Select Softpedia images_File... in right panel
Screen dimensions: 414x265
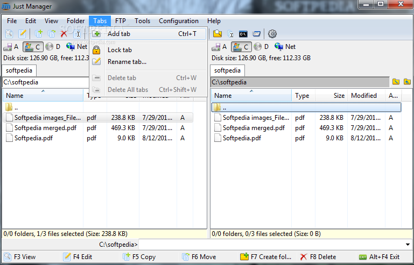[306, 118]
